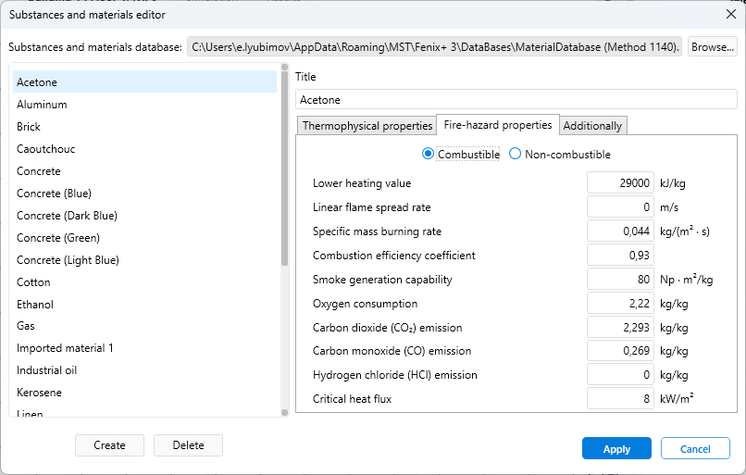Click the Delete button
This screenshot has width=746, height=475.
click(x=189, y=445)
